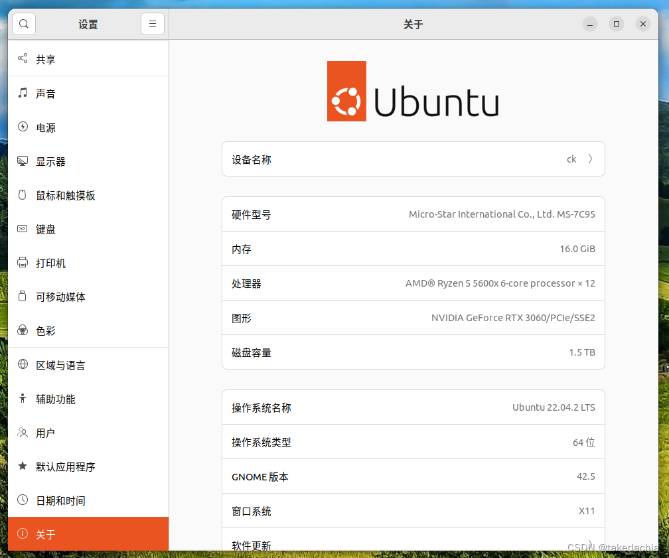This screenshot has height=558, width=669.
Task: Click the 窗口系统 label
Action: tap(252, 511)
